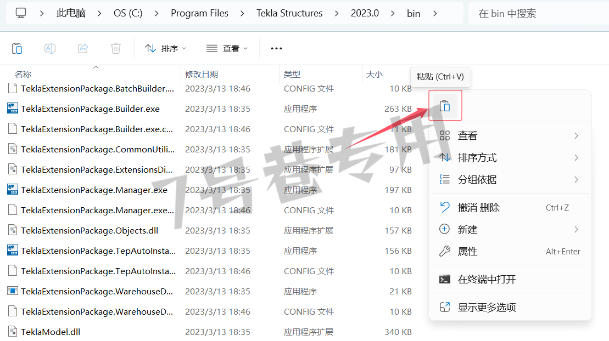Image resolution: width=609 pixels, height=341 pixels.
Task: Click the 在 bin 中搜索 search box
Action: (x=539, y=14)
